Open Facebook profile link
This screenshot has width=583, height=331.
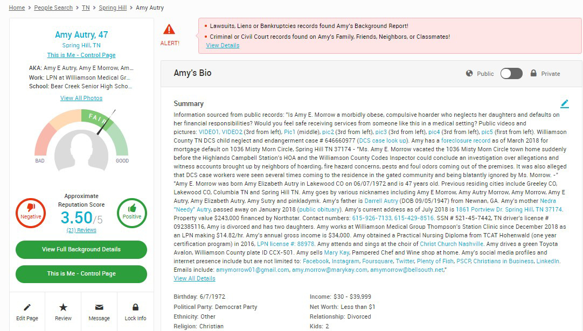coord(316,261)
